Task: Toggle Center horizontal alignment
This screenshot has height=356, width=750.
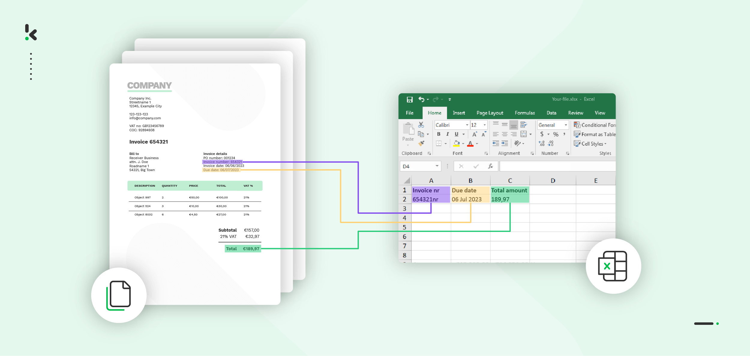Action: [x=505, y=134]
